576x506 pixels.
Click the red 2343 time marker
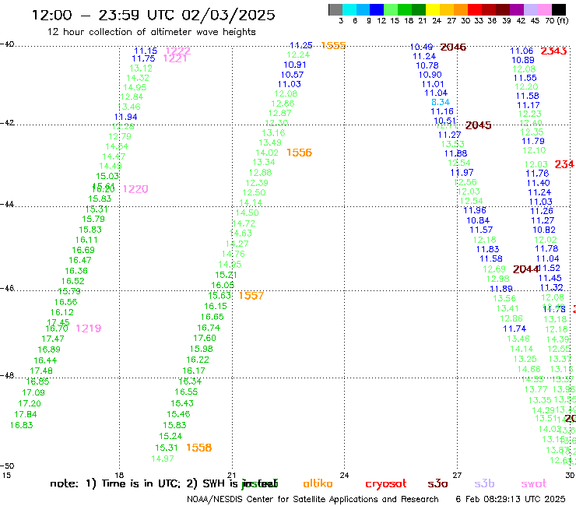tap(553, 51)
